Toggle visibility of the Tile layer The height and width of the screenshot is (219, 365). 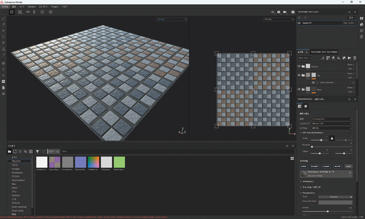coord(299,76)
